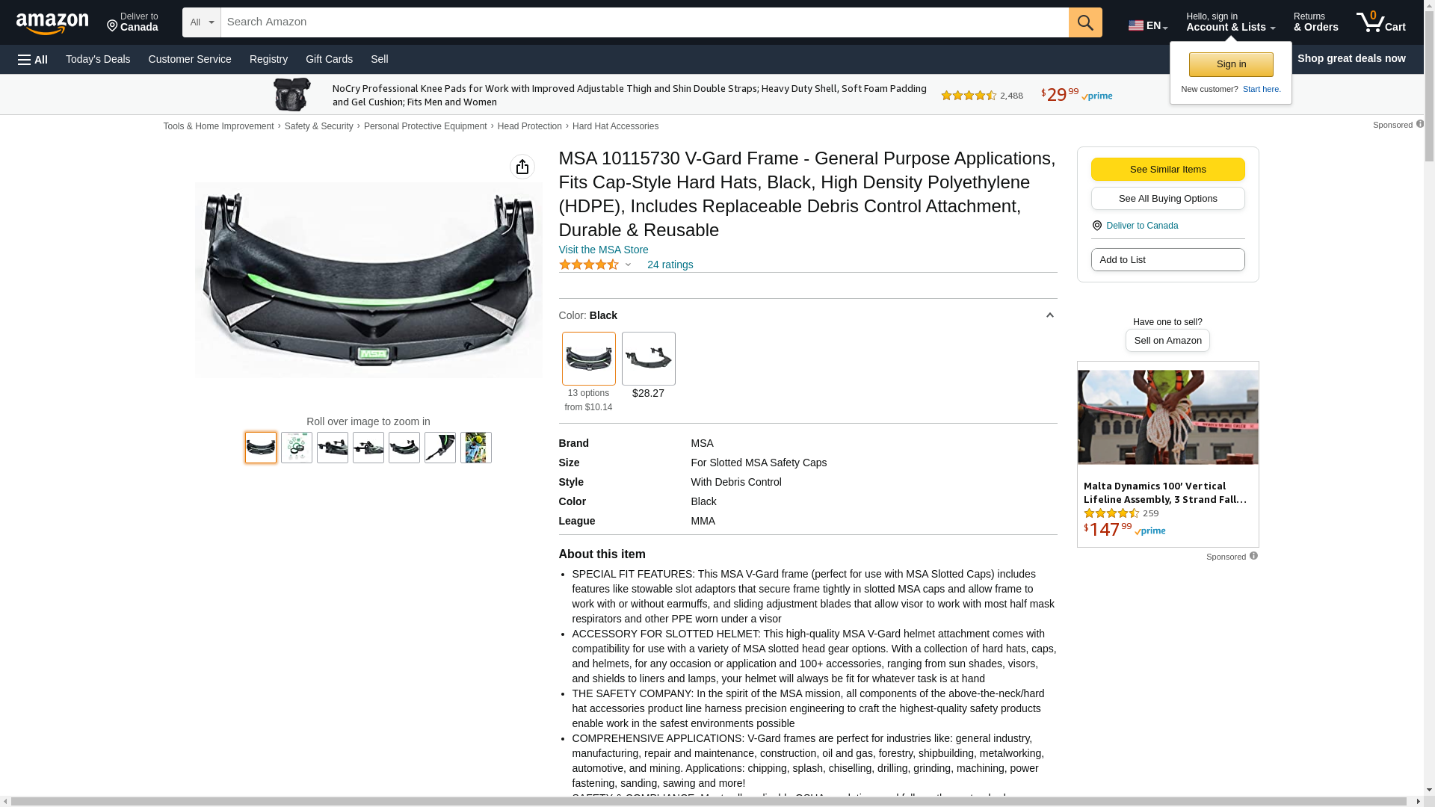Click the share icon on product image
Screen dimensions: 1435x807
[522, 167]
